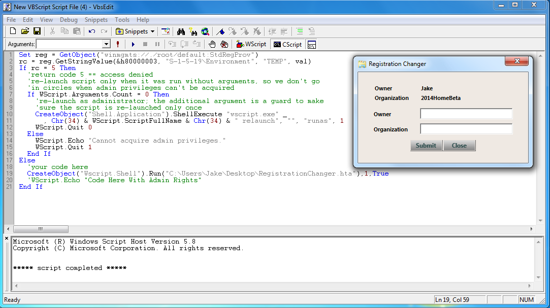Click the RegistrationChanger.hta path on line 19
This screenshot has width=550, height=308.
[x=261, y=174]
